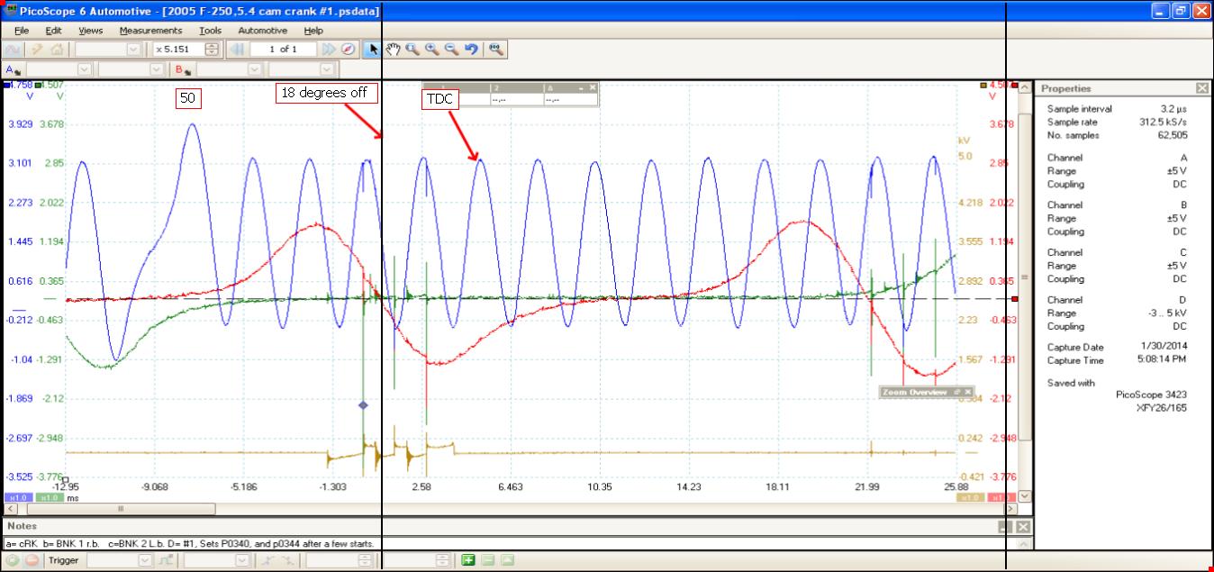Click the setup wand toolbar icon

[x=37, y=50]
